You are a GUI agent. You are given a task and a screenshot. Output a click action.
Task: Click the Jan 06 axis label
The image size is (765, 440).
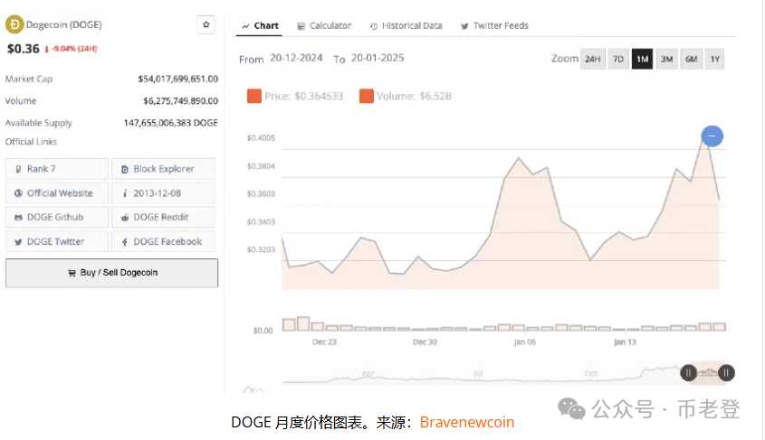click(x=524, y=342)
